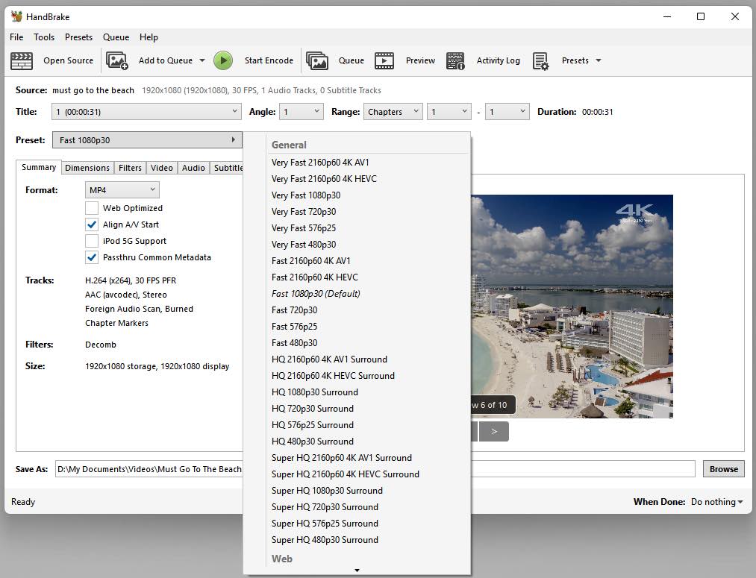Enable iPod 5G Support
This screenshot has width=756, height=578.
[92, 240]
